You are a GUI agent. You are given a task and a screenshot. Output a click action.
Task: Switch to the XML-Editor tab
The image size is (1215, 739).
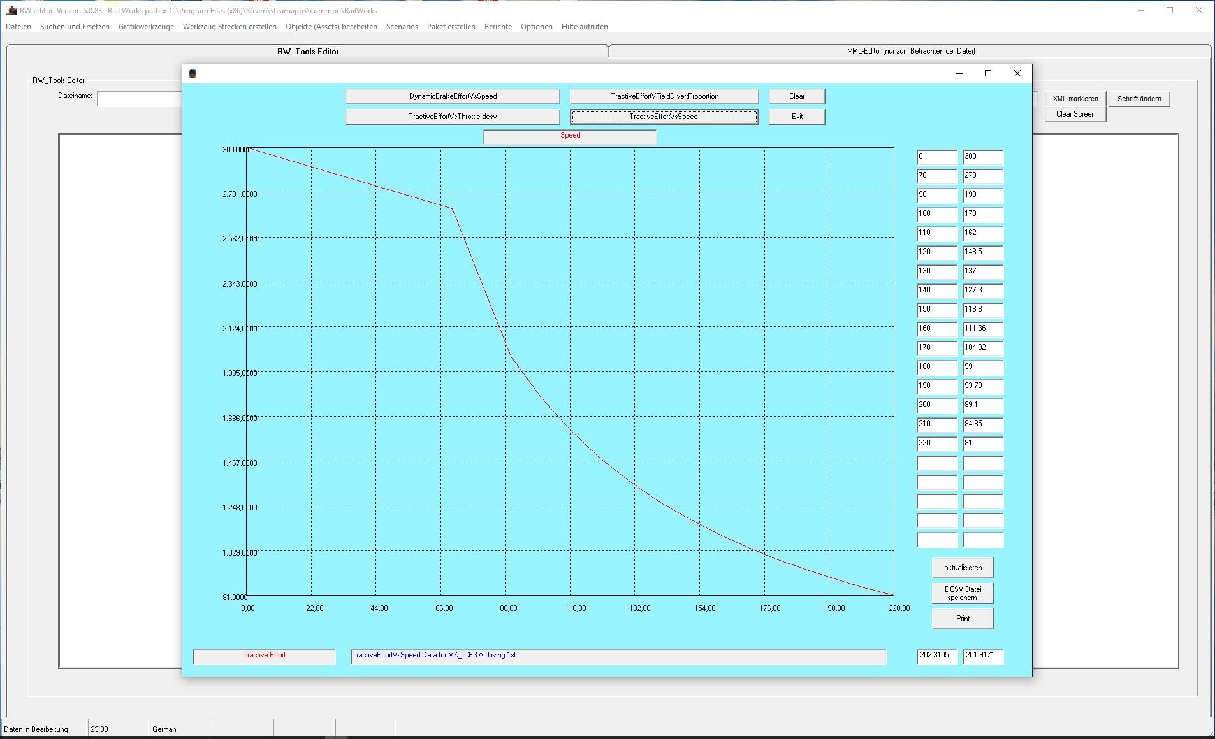tap(910, 51)
